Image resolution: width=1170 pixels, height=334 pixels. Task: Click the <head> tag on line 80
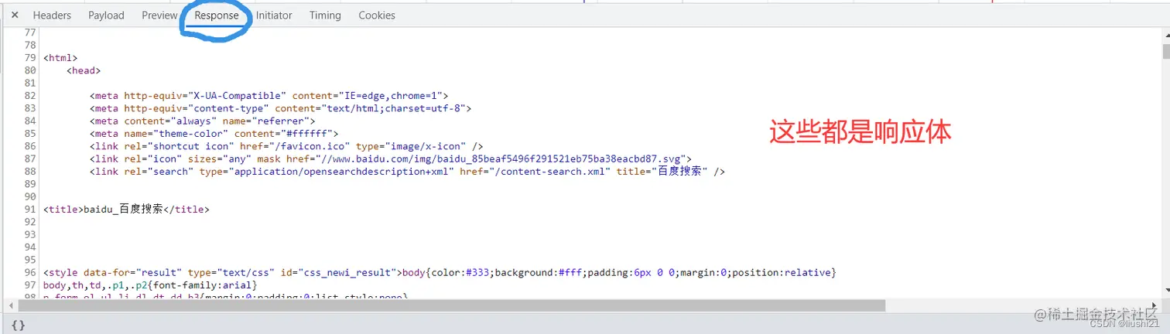(84, 70)
